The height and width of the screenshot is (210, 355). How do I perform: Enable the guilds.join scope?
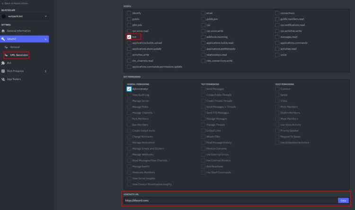click(203, 19)
